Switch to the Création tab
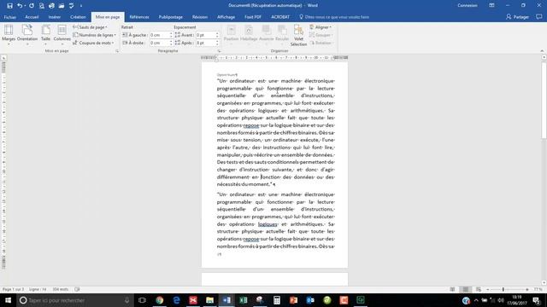 [78, 17]
